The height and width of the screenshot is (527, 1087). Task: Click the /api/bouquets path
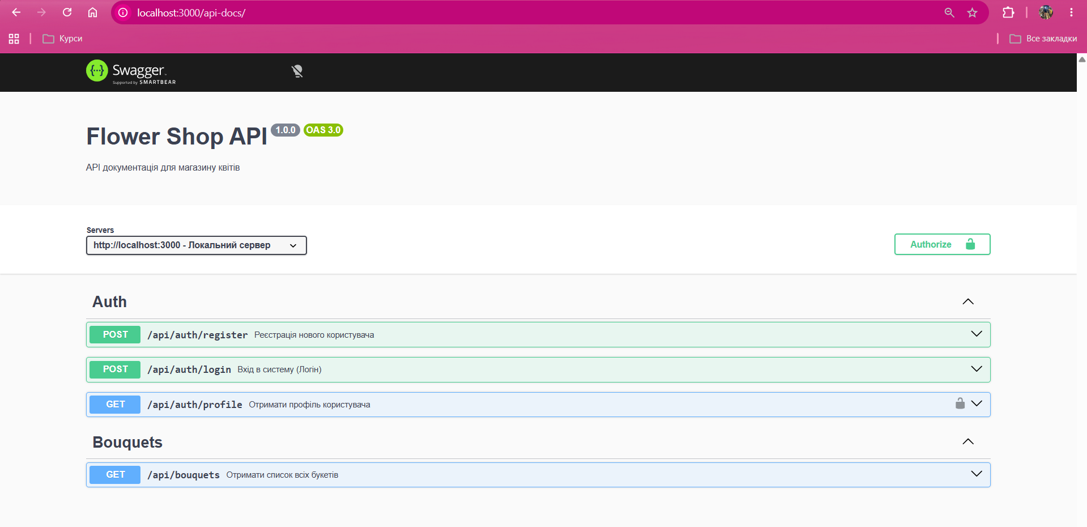click(184, 475)
